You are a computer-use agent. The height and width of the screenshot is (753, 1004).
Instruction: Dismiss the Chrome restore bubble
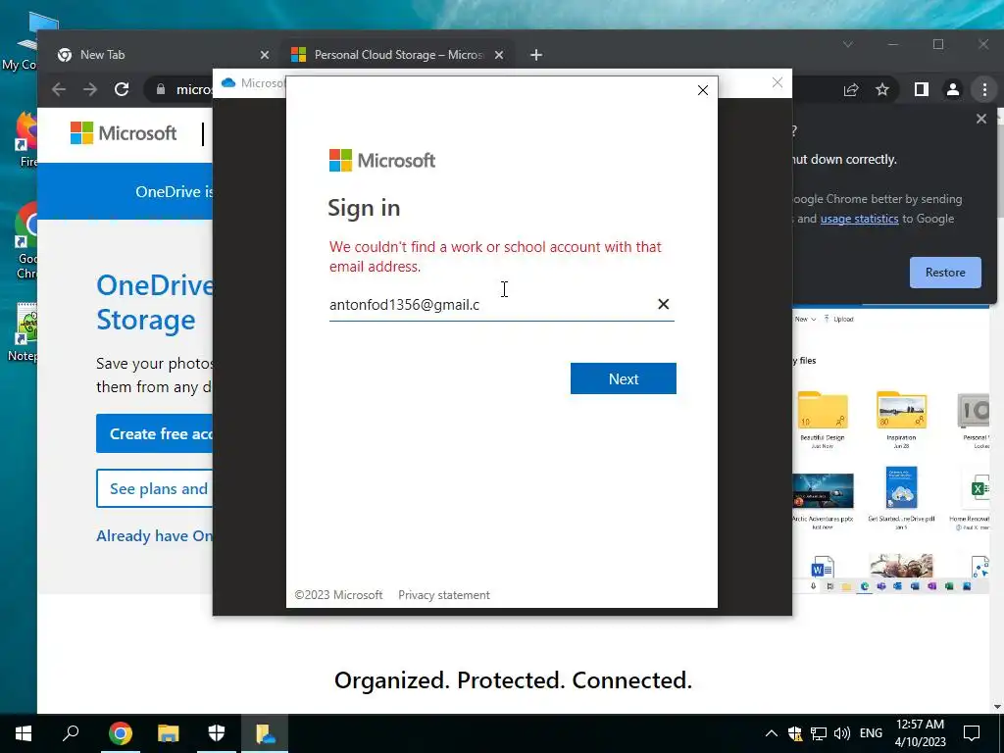tap(980, 119)
